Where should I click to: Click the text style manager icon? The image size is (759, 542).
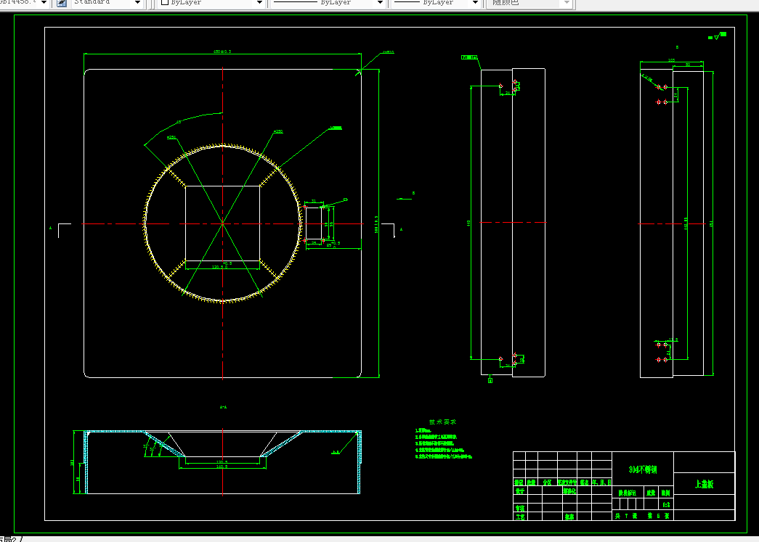click(62, 3)
